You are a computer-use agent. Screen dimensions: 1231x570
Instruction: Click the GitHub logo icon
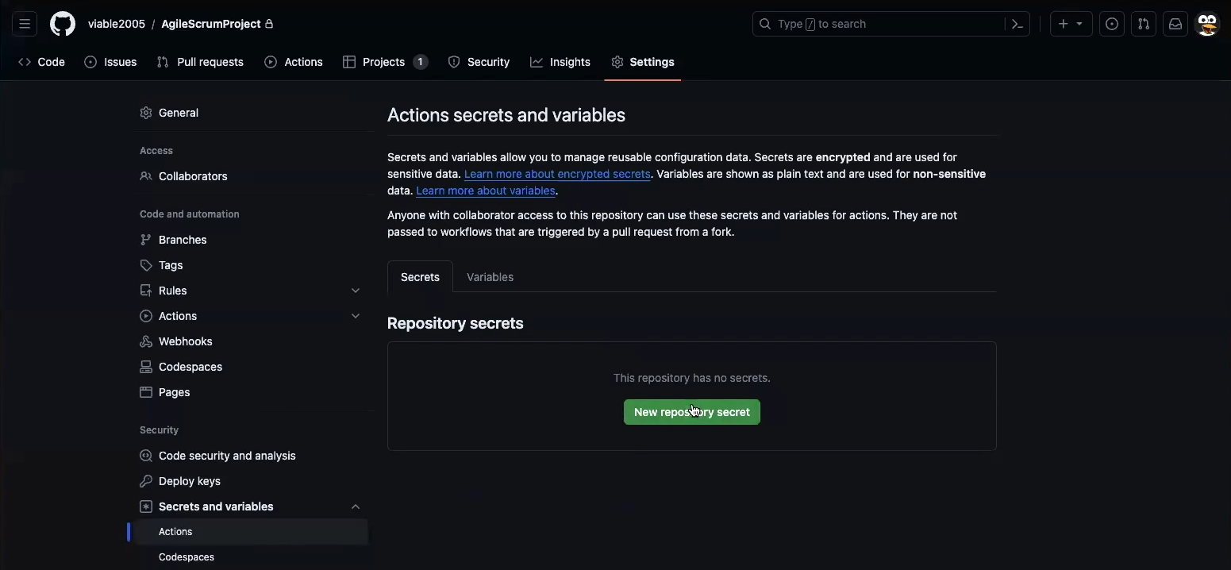[63, 24]
